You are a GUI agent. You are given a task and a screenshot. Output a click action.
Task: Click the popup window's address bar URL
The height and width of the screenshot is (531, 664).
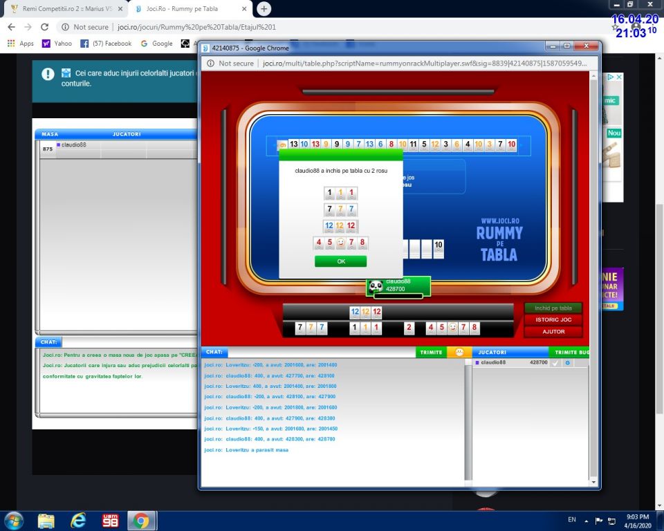click(424, 63)
